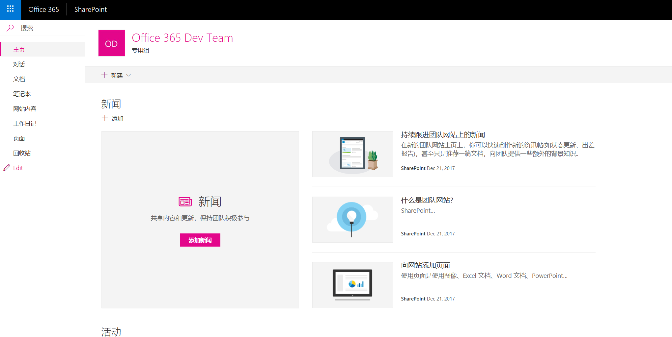Click the pink news icon in 新闻 panel
The width and height of the screenshot is (672, 337).
pyautogui.click(x=185, y=201)
